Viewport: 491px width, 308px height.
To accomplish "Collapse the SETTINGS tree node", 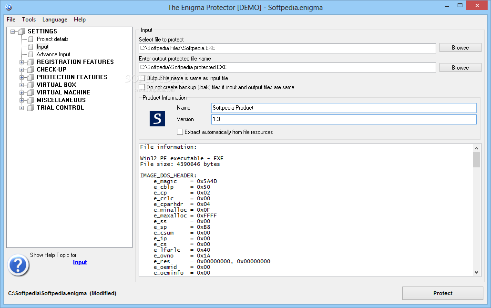I will point(12,31).
